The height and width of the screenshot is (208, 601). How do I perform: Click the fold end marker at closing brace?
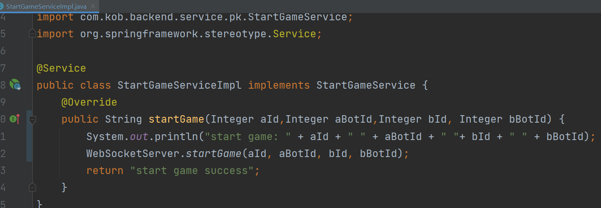pyautogui.click(x=32, y=187)
